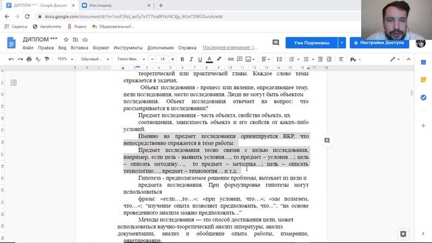Check the cloud save status icon
This screenshot has height=243, width=432.
(85, 40)
